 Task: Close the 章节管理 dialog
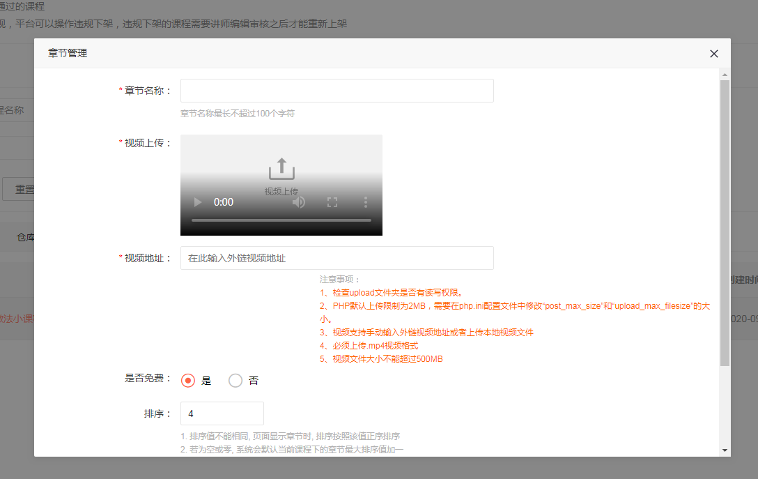tap(713, 54)
